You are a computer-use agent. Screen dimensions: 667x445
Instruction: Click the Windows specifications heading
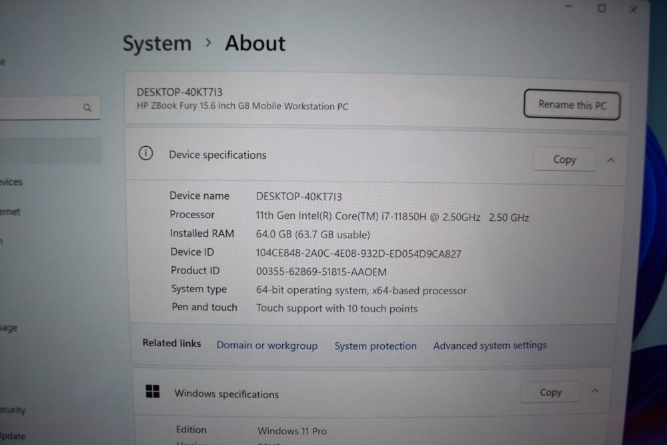[x=227, y=394]
